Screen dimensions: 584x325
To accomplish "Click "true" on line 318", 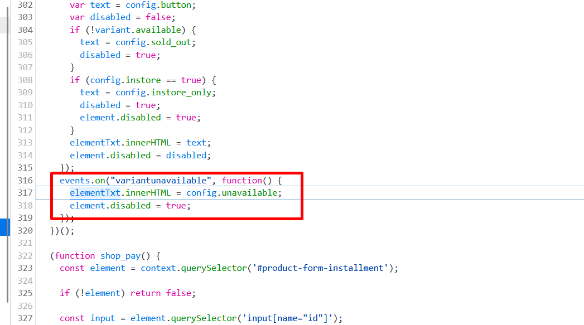I will click(176, 206).
